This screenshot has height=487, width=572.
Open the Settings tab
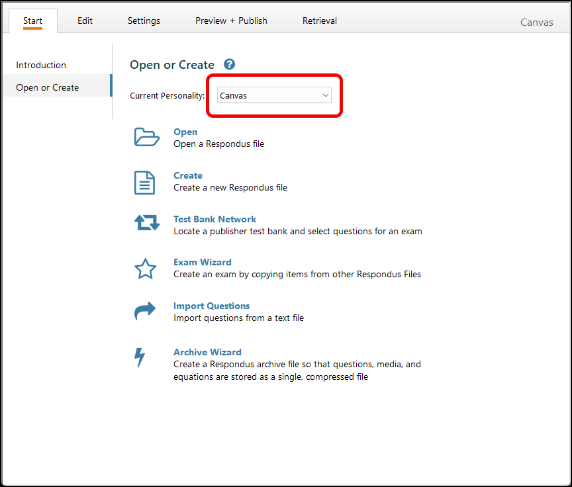coord(144,21)
